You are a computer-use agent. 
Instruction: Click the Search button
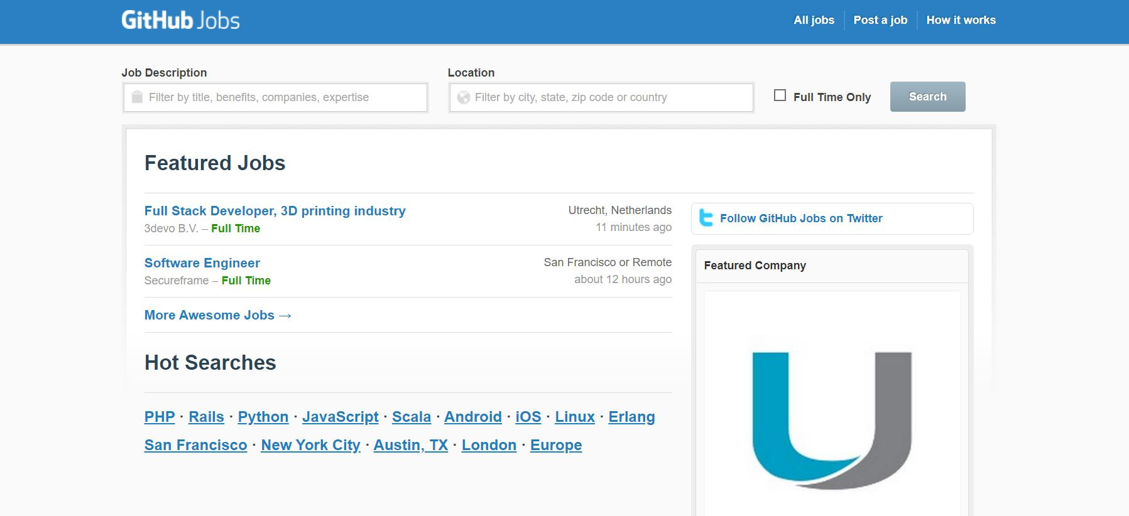point(927,97)
